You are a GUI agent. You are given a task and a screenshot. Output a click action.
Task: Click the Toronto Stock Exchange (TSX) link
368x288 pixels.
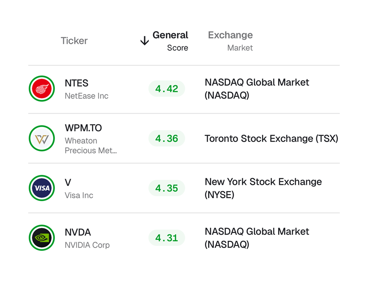(x=271, y=139)
